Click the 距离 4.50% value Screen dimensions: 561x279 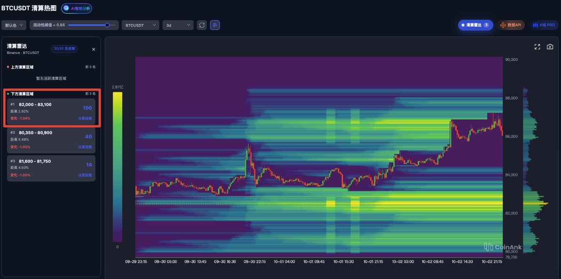click(20, 167)
